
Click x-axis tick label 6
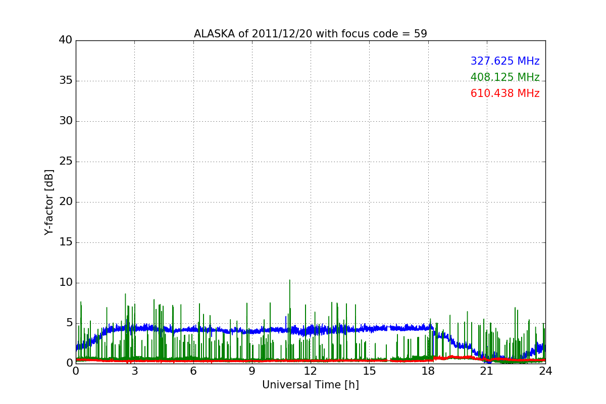[x=193, y=371]
